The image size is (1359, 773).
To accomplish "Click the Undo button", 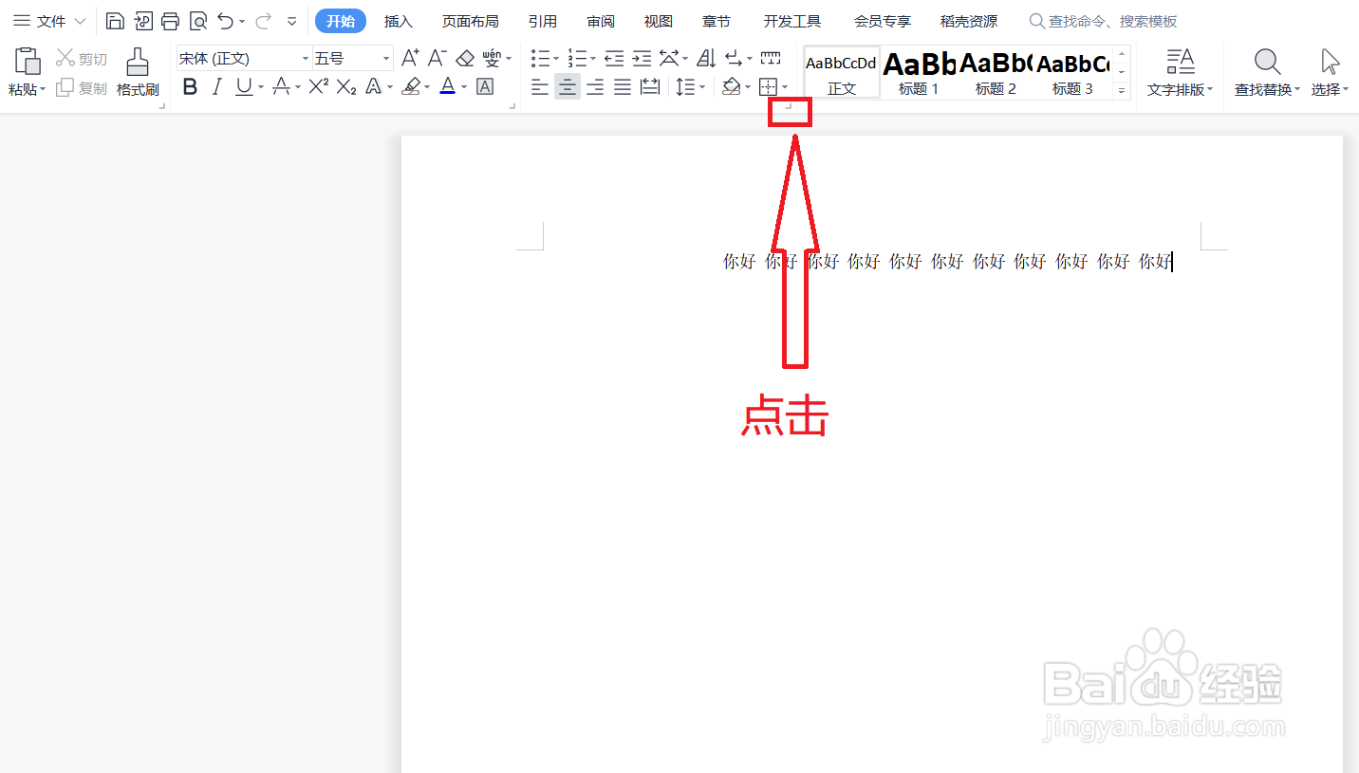I will pyautogui.click(x=224, y=19).
